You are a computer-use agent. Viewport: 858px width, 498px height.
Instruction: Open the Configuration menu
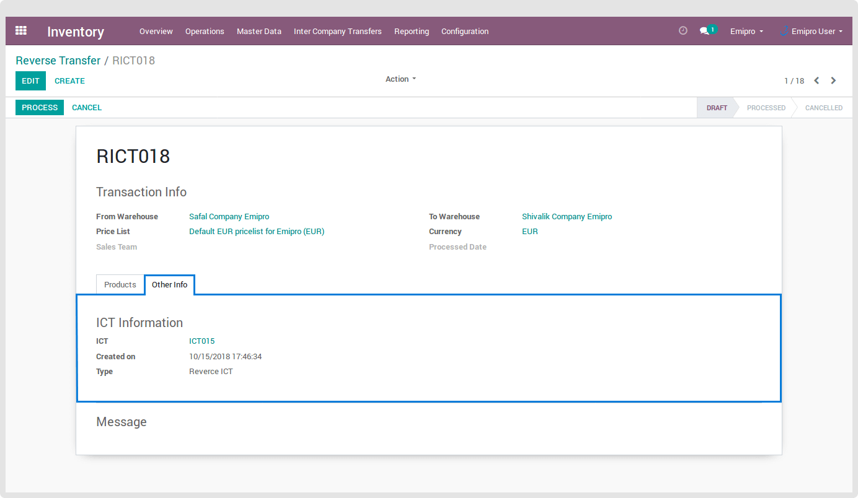(464, 31)
